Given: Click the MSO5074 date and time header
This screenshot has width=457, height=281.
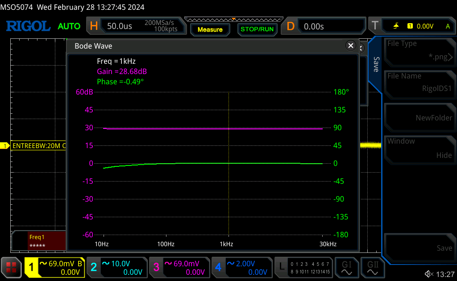Looking at the screenshot, I should click(72, 7).
